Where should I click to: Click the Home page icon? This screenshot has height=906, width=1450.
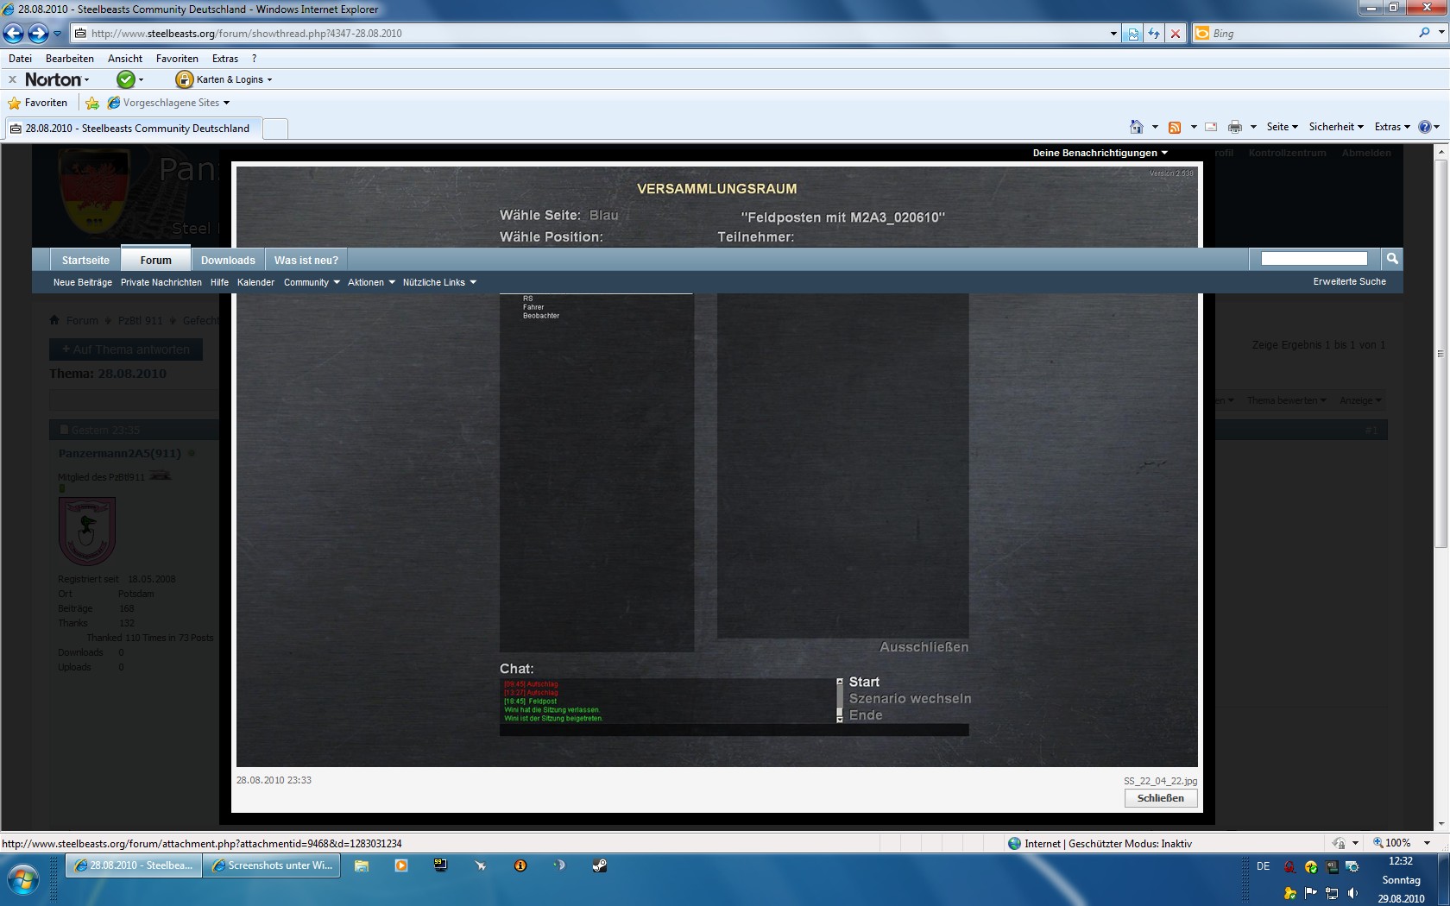click(1137, 127)
